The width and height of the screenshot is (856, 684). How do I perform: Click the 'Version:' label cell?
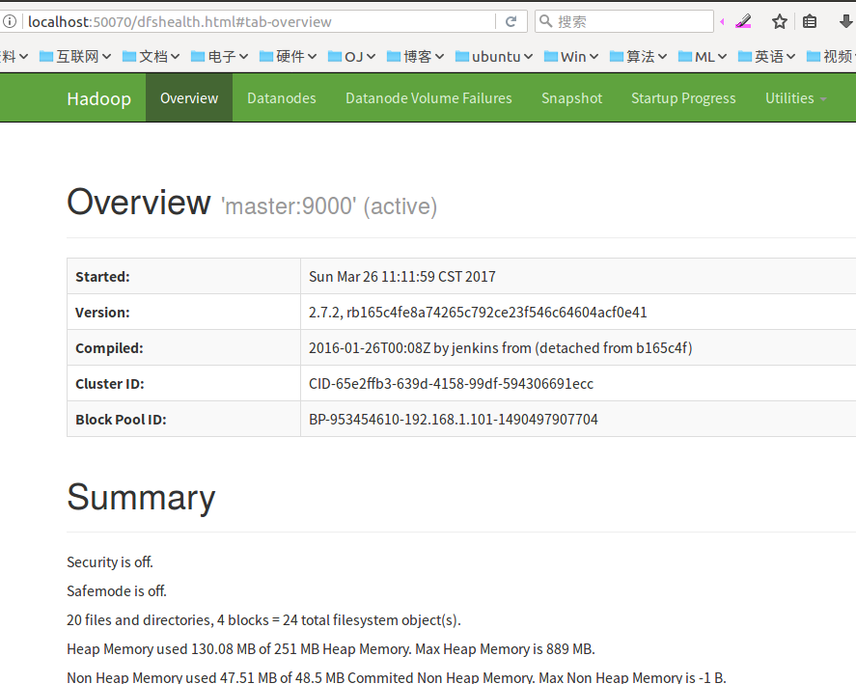[183, 313]
